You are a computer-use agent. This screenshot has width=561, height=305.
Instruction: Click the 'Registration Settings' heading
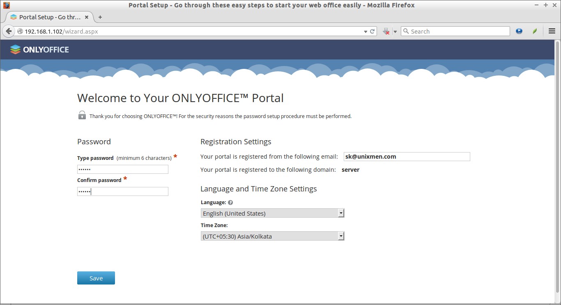(x=236, y=141)
